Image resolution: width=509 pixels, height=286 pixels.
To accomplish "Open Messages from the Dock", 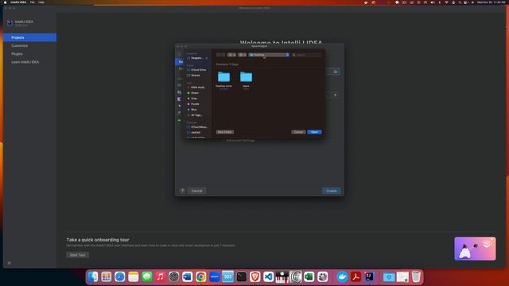I will pyautogui.click(x=146, y=276).
